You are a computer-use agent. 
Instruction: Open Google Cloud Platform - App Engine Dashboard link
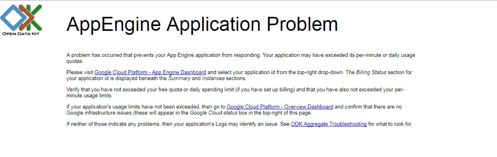point(150,72)
